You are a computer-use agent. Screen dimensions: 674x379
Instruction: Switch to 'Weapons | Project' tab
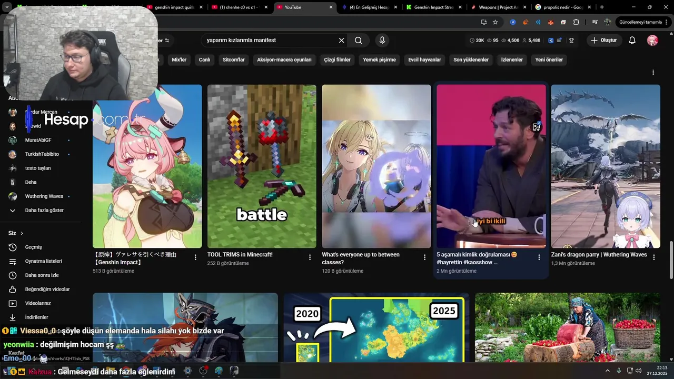(x=499, y=7)
